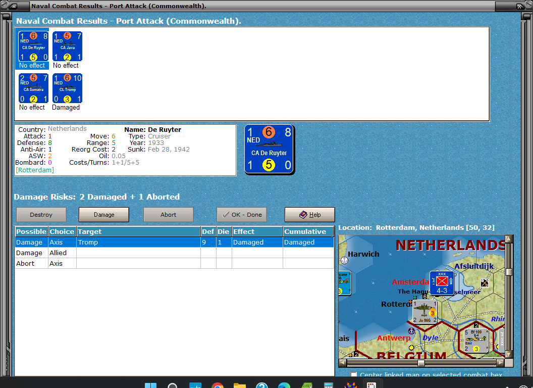
Task: Click the Damaged label under CL Tromp
Action: click(x=66, y=108)
